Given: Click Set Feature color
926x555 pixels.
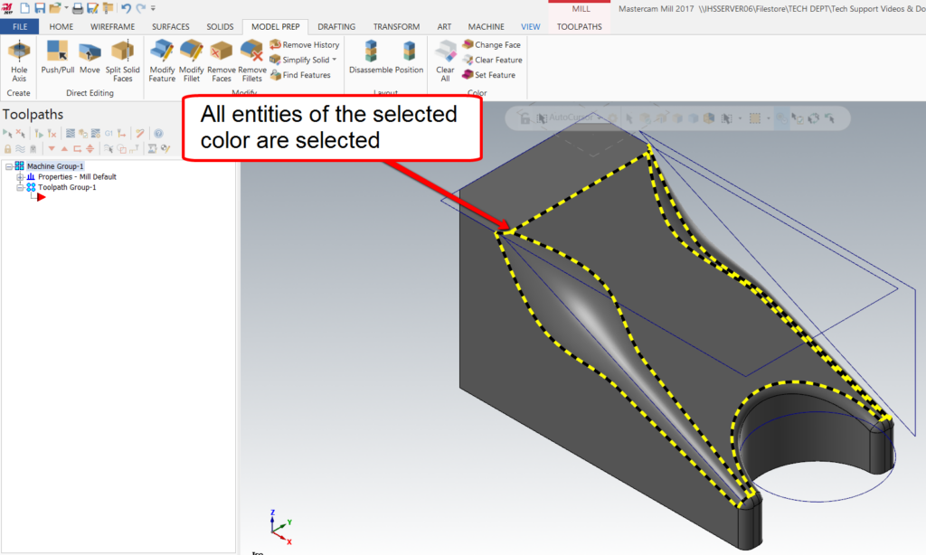Looking at the screenshot, I should pos(489,75).
